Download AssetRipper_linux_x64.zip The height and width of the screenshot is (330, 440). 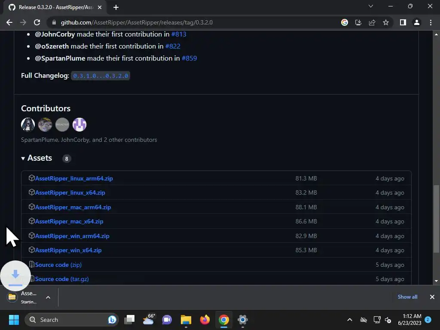pyautogui.click(x=70, y=193)
